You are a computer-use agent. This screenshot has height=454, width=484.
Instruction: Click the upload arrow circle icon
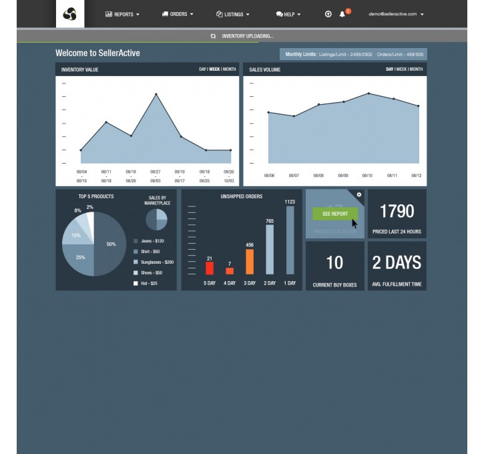[x=328, y=14]
